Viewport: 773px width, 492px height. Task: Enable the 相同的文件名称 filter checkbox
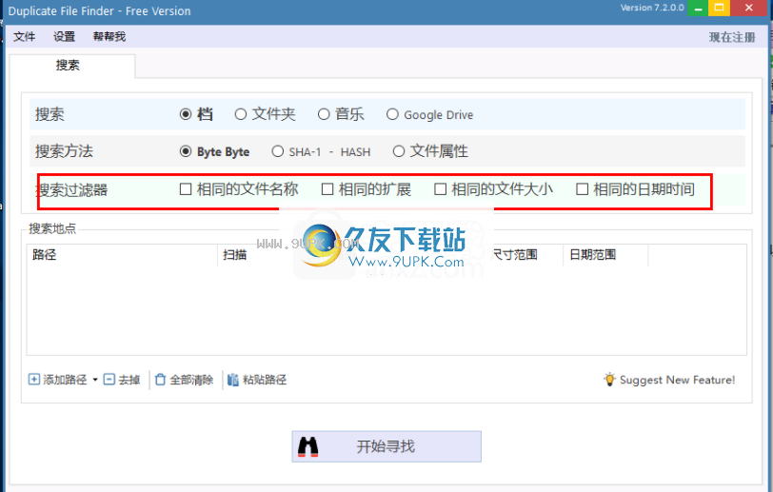tap(186, 189)
